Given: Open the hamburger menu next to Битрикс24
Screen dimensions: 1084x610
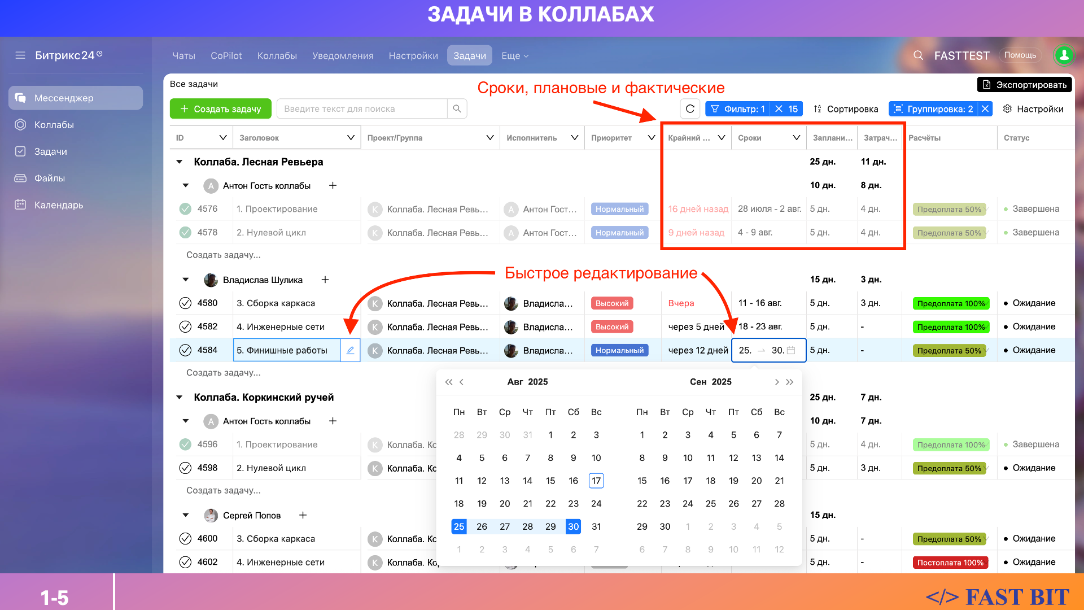Looking at the screenshot, I should (20, 55).
